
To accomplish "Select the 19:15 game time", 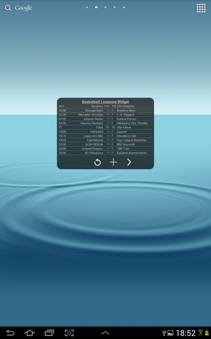I will click(62, 136).
